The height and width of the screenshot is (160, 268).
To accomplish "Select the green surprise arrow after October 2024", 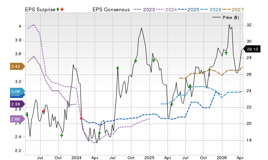I will click(136, 61).
